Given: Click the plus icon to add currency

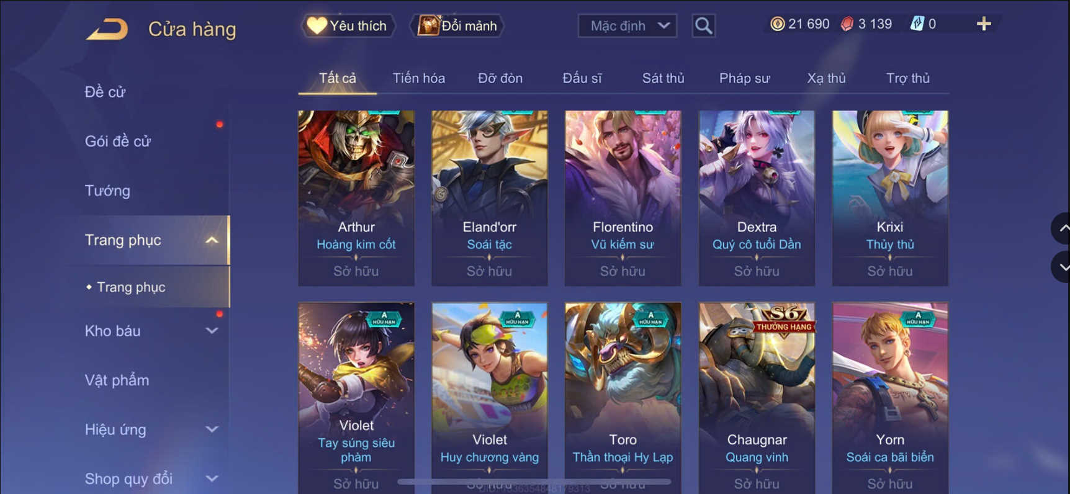Looking at the screenshot, I should (x=983, y=24).
